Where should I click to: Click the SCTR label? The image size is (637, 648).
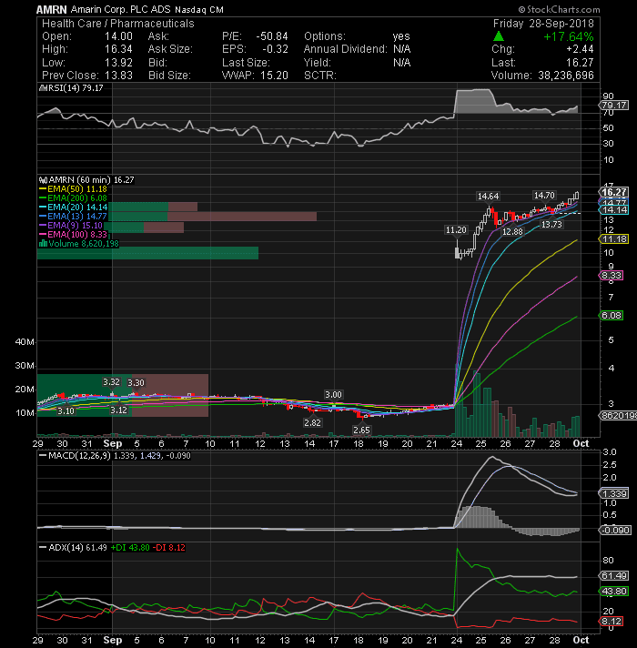point(320,76)
